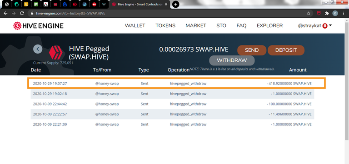Screen dimensions: 349x164
Task: Click the scrollbar up arrow
Action: tap(347, 20)
